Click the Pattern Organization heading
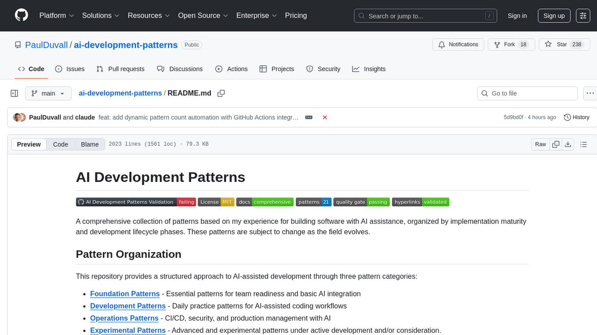This screenshot has width=597, height=335. 129,254
